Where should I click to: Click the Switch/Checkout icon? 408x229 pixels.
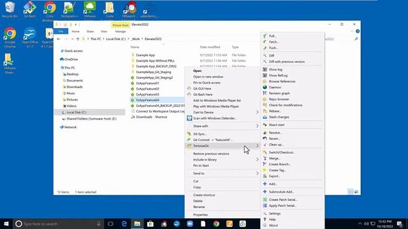click(x=265, y=153)
